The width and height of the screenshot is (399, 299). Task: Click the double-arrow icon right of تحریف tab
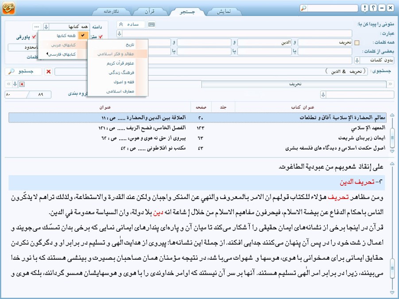click(x=390, y=84)
